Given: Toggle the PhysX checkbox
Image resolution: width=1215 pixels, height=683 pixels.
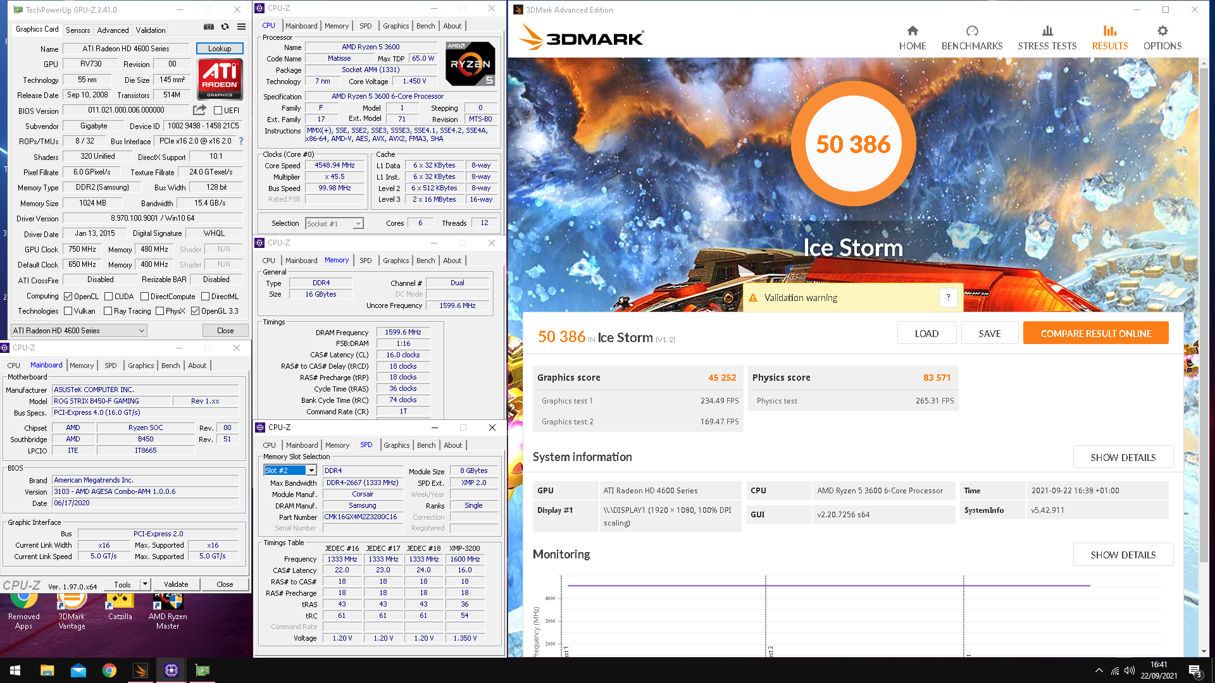Looking at the screenshot, I should point(159,311).
